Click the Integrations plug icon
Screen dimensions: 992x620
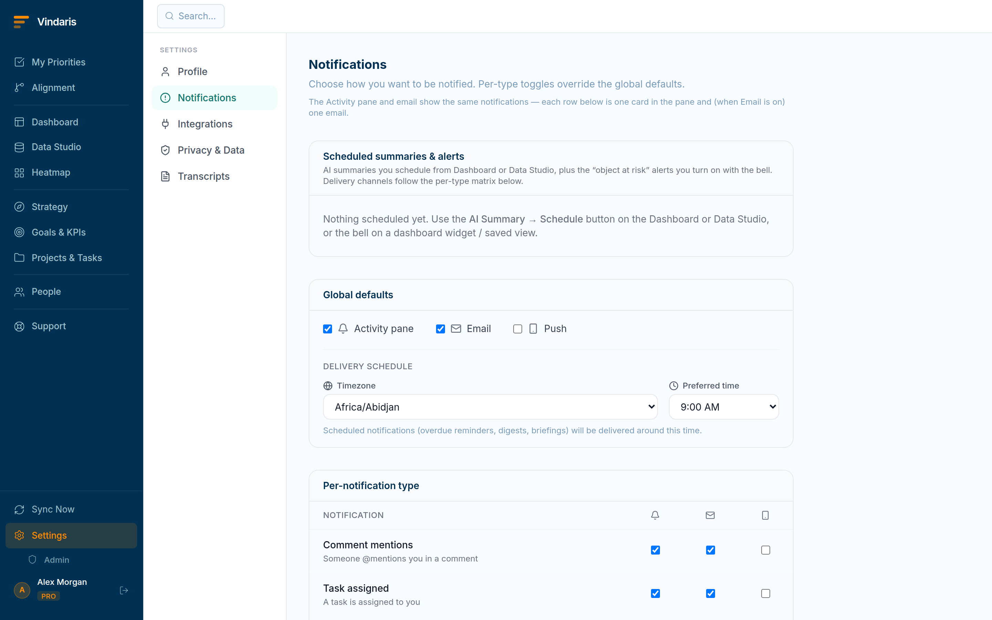tap(165, 124)
